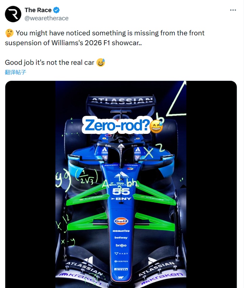Click the Zero-rod? caption overlay
The width and height of the screenshot is (244, 288).
tap(117, 125)
